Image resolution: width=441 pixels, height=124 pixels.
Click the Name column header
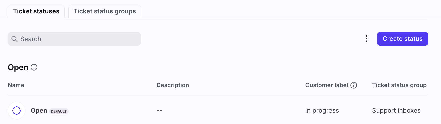(16, 85)
